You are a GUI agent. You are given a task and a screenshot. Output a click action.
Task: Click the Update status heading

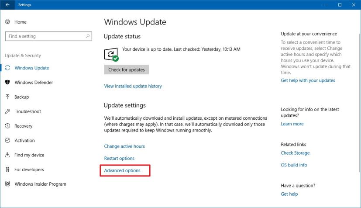(122, 36)
